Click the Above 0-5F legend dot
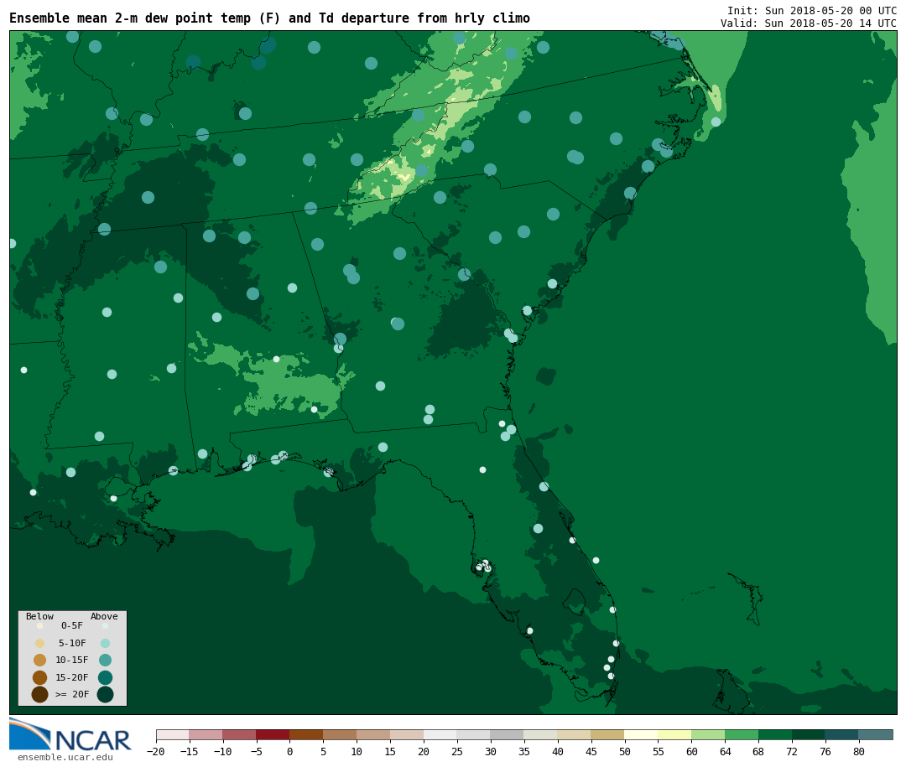Viewport: 906px width, 767px height. coord(105,625)
